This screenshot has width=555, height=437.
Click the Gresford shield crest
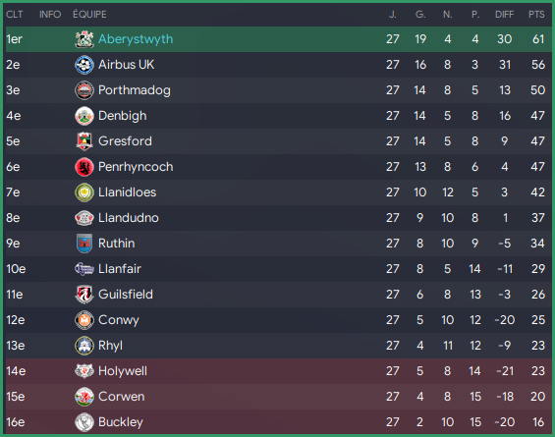coord(84,141)
